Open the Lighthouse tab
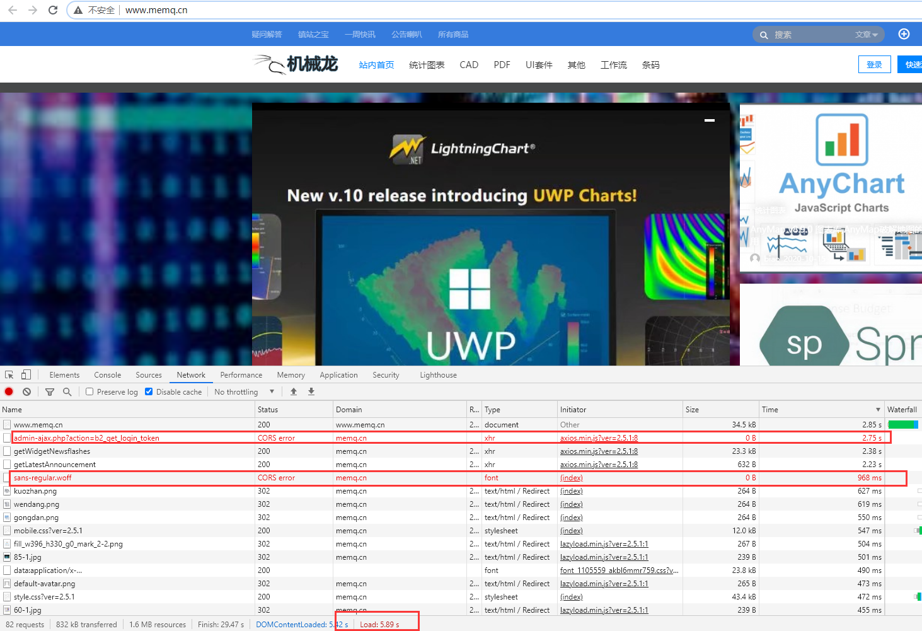 438,375
